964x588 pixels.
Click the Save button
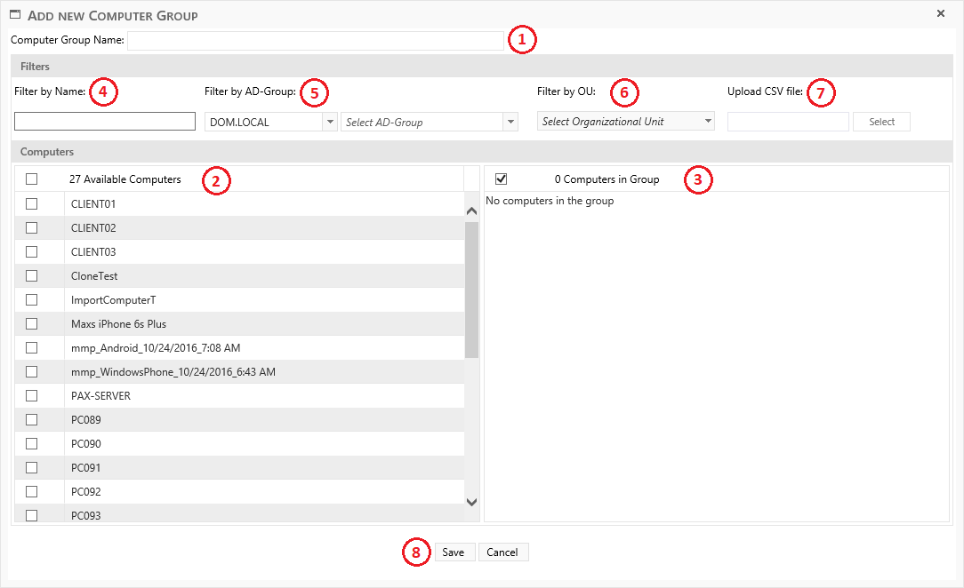coord(454,552)
